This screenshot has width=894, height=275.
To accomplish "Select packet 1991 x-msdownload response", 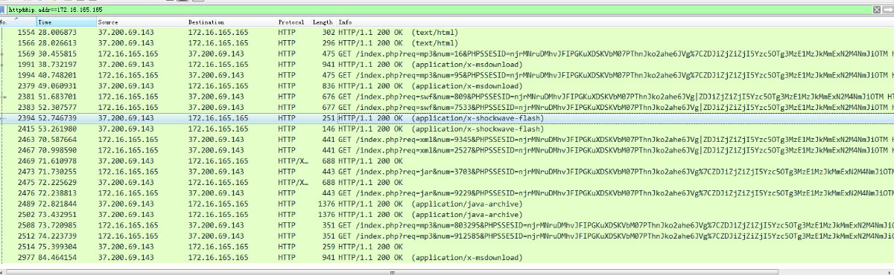I will [447, 65].
